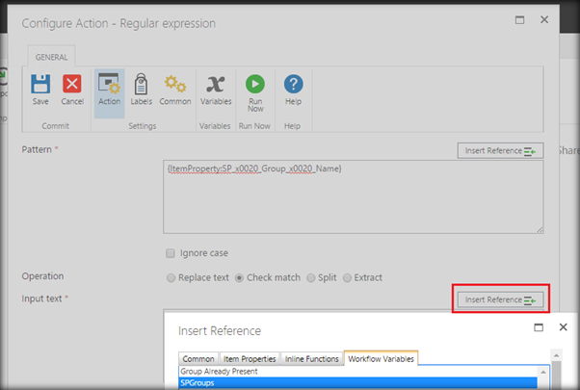Toggle the Ignore case checkbox
Image resolution: width=580 pixels, height=390 pixels.
pos(171,253)
